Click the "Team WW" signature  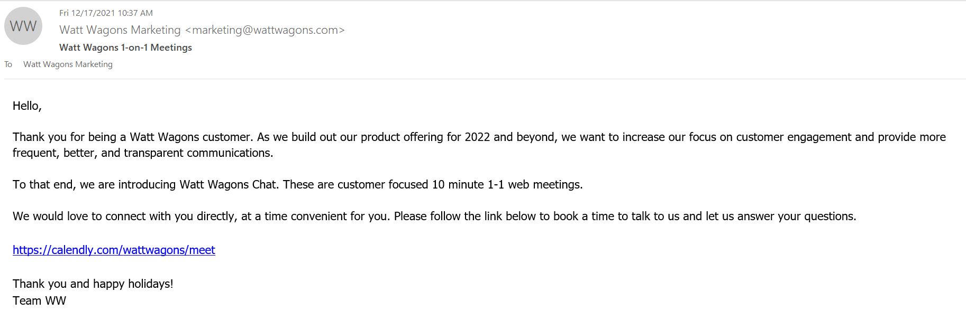pos(39,300)
